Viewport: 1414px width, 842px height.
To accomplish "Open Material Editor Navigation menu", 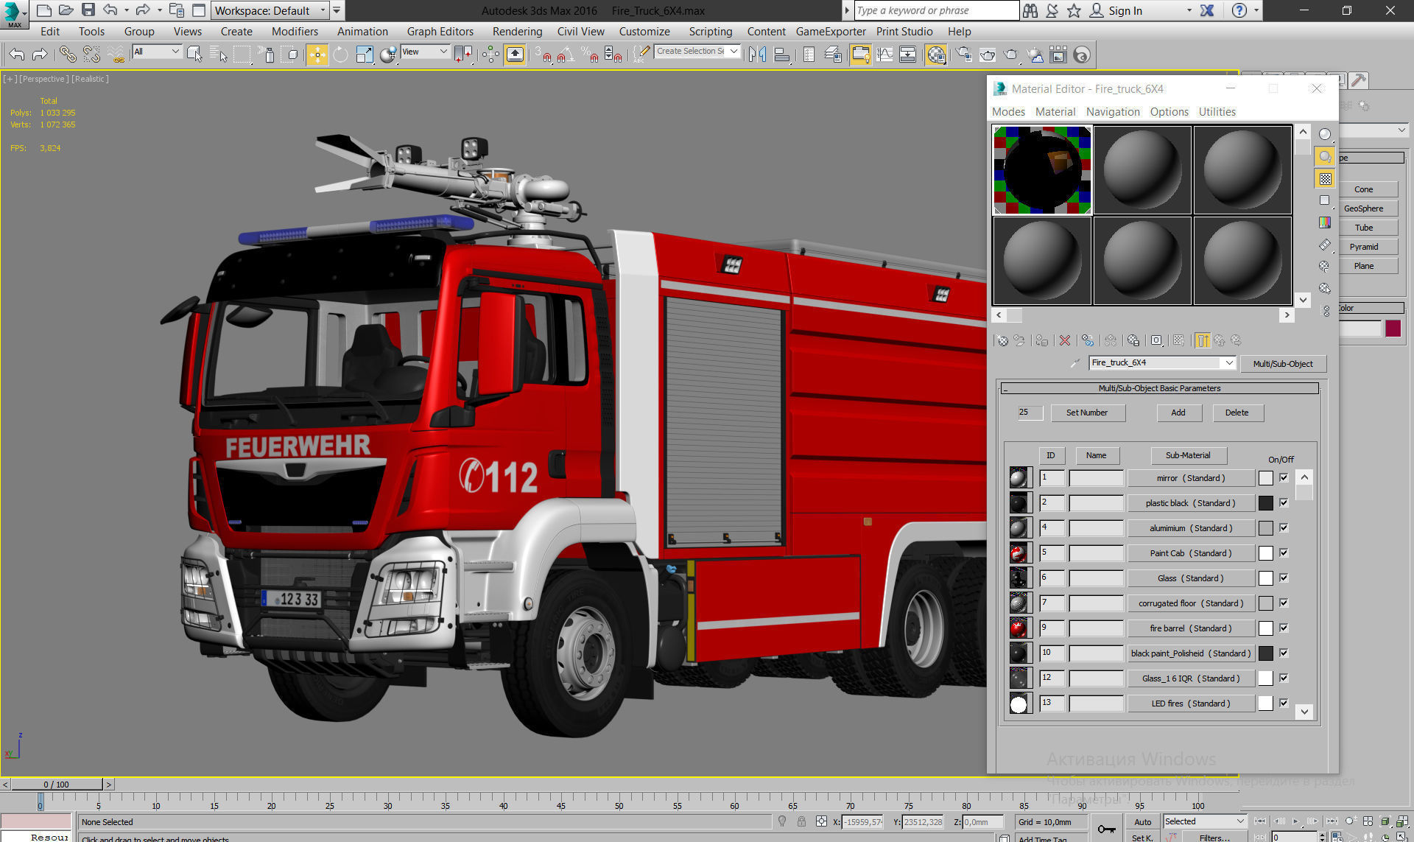I will click(x=1113, y=111).
